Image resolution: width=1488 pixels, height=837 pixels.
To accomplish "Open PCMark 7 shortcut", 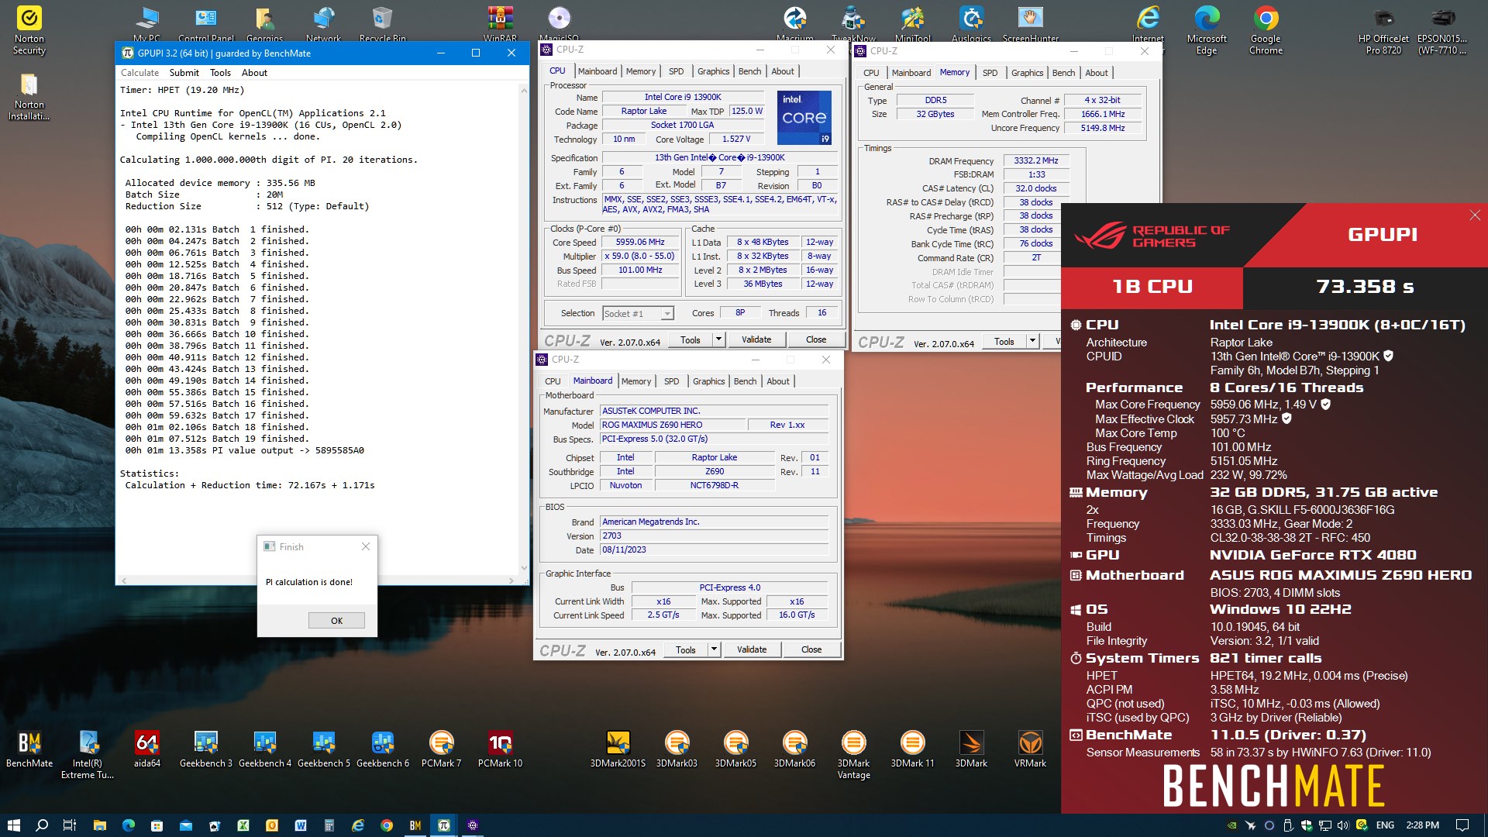I will (441, 749).
